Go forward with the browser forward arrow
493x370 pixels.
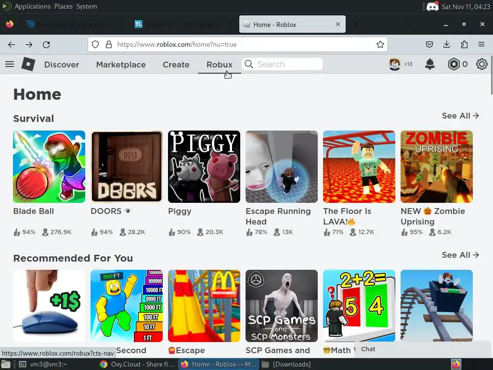pyautogui.click(x=29, y=45)
